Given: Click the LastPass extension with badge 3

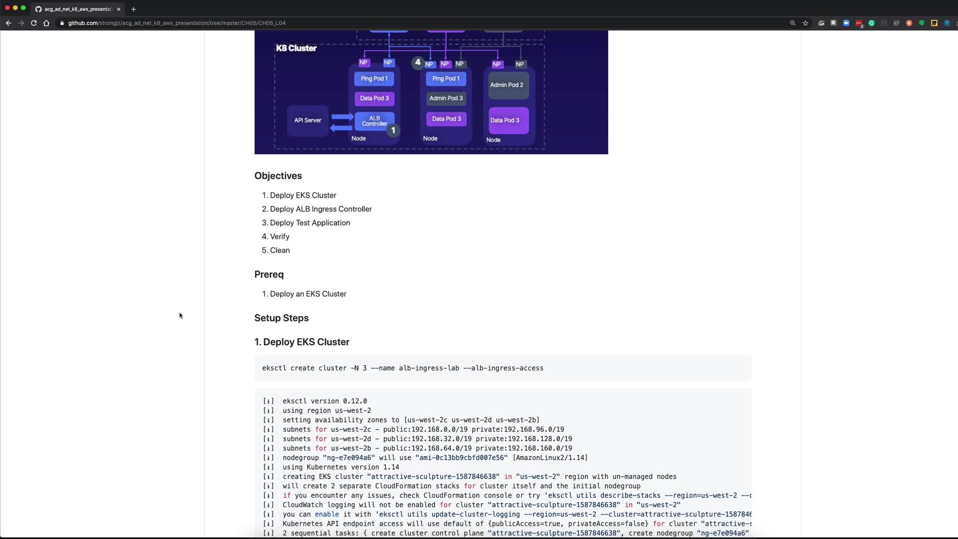Looking at the screenshot, I should (859, 23).
